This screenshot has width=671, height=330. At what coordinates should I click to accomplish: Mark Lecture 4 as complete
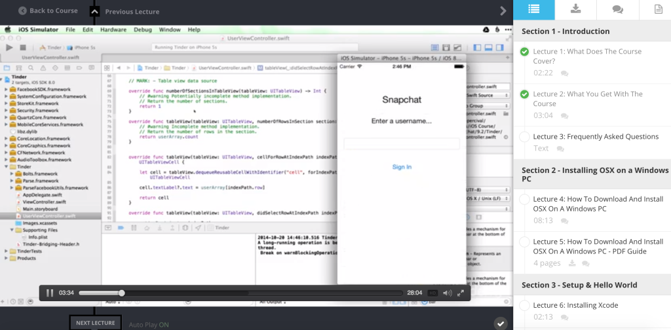pos(524,199)
